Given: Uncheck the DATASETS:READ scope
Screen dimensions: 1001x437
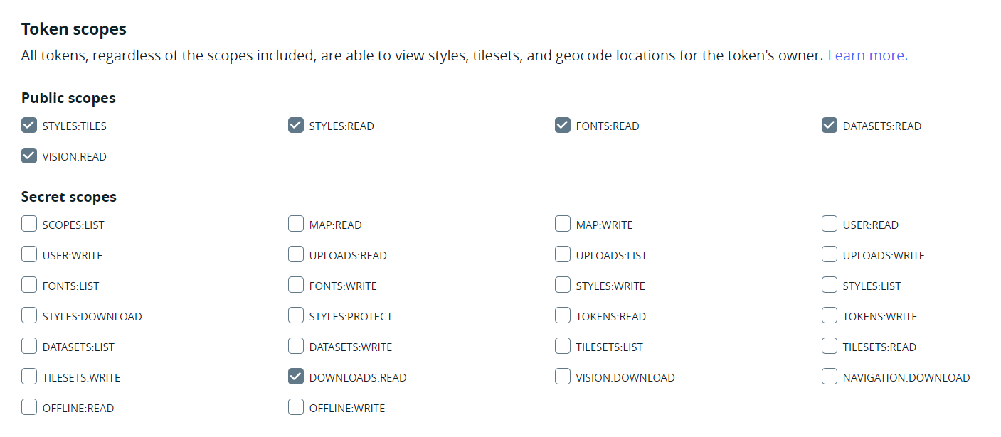Looking at the screenshot, I should click(x=830, y=126).
